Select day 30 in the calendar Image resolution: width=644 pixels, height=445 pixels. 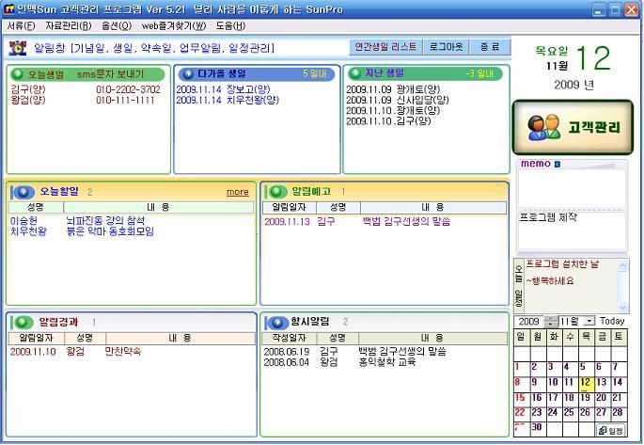(x=537, y=427)
